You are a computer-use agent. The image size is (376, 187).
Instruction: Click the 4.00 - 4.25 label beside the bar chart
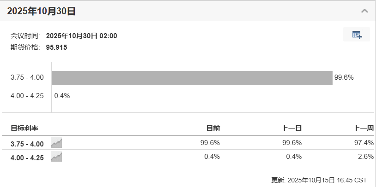click(27, 96)
